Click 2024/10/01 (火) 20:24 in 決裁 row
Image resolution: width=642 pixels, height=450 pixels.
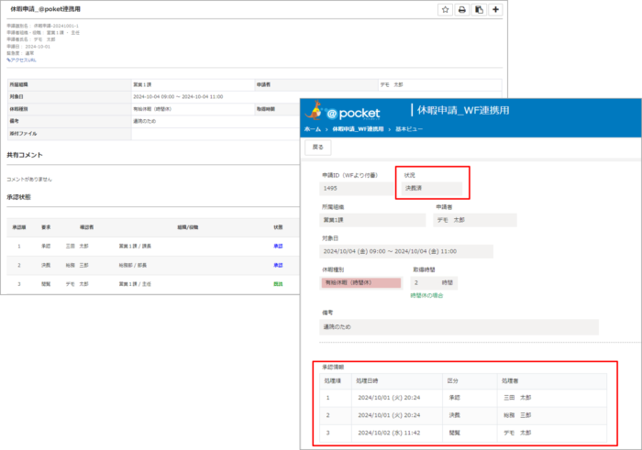[x=389, y=415]
